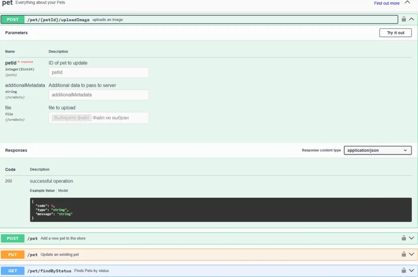Image resolution: width=418 pixels, height=277 pixels.
Task: Open the lock icon on uploadImage endpoint
Action: (403, 19)
